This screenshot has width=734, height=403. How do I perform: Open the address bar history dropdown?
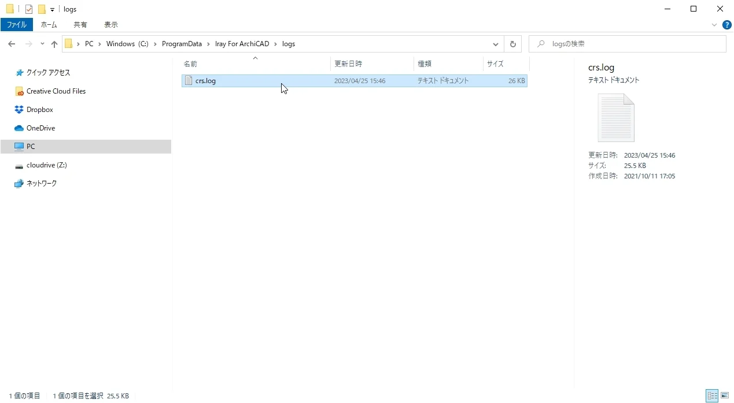(496, 44)
